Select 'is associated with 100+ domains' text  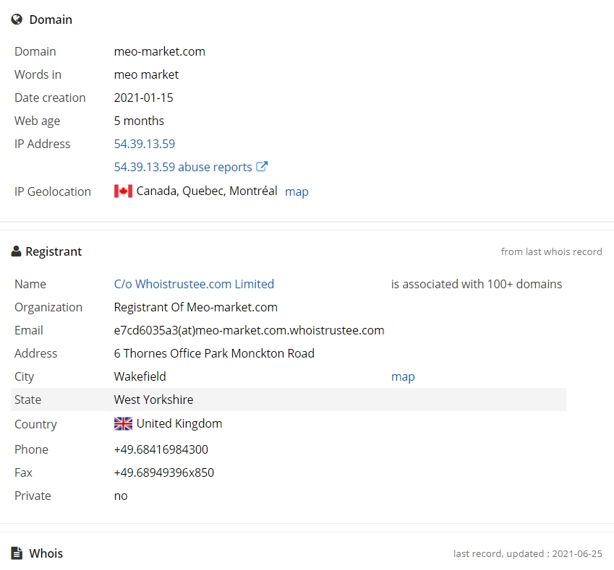(477, 284)
